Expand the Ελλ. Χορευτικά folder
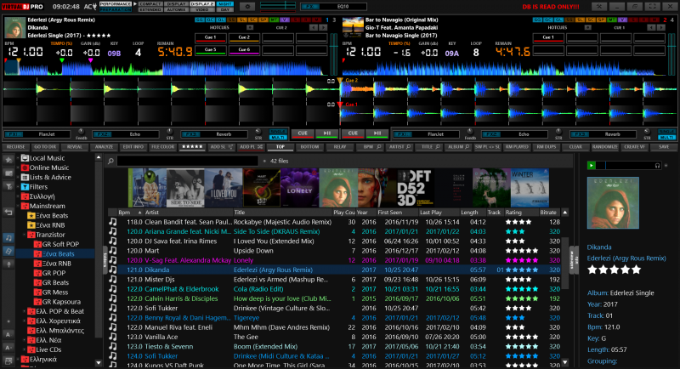 (25, 321)
